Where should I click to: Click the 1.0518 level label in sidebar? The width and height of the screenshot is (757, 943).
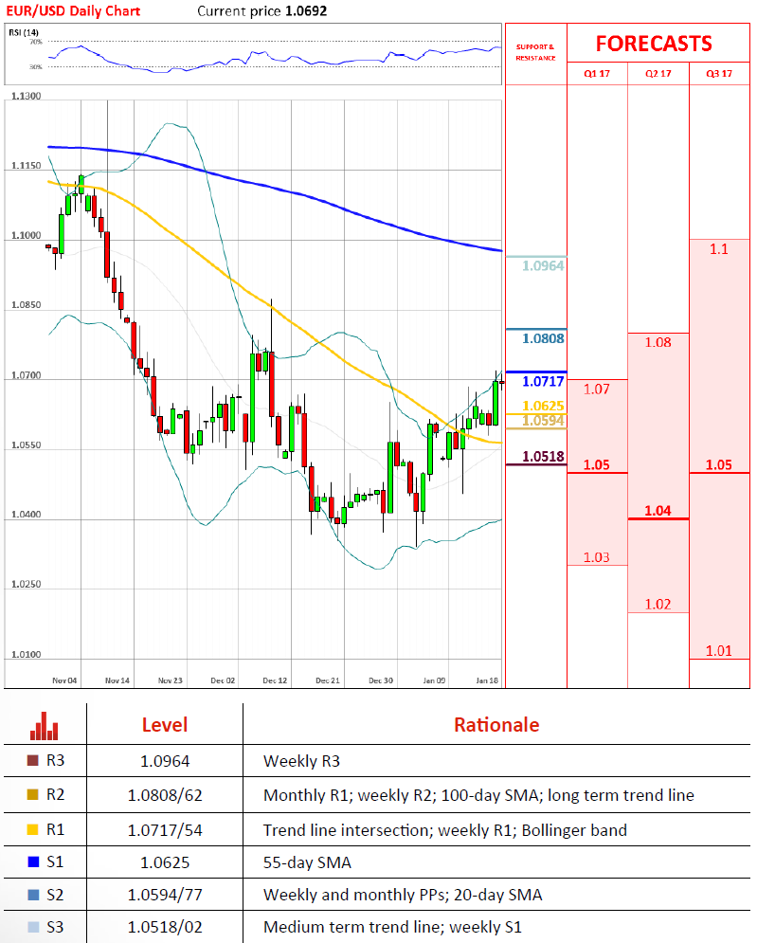pos(543,457)
